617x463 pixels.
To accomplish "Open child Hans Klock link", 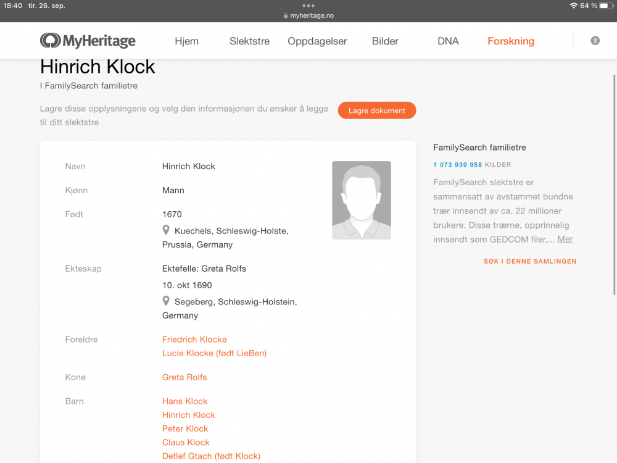I will click(x=184, y=401).
